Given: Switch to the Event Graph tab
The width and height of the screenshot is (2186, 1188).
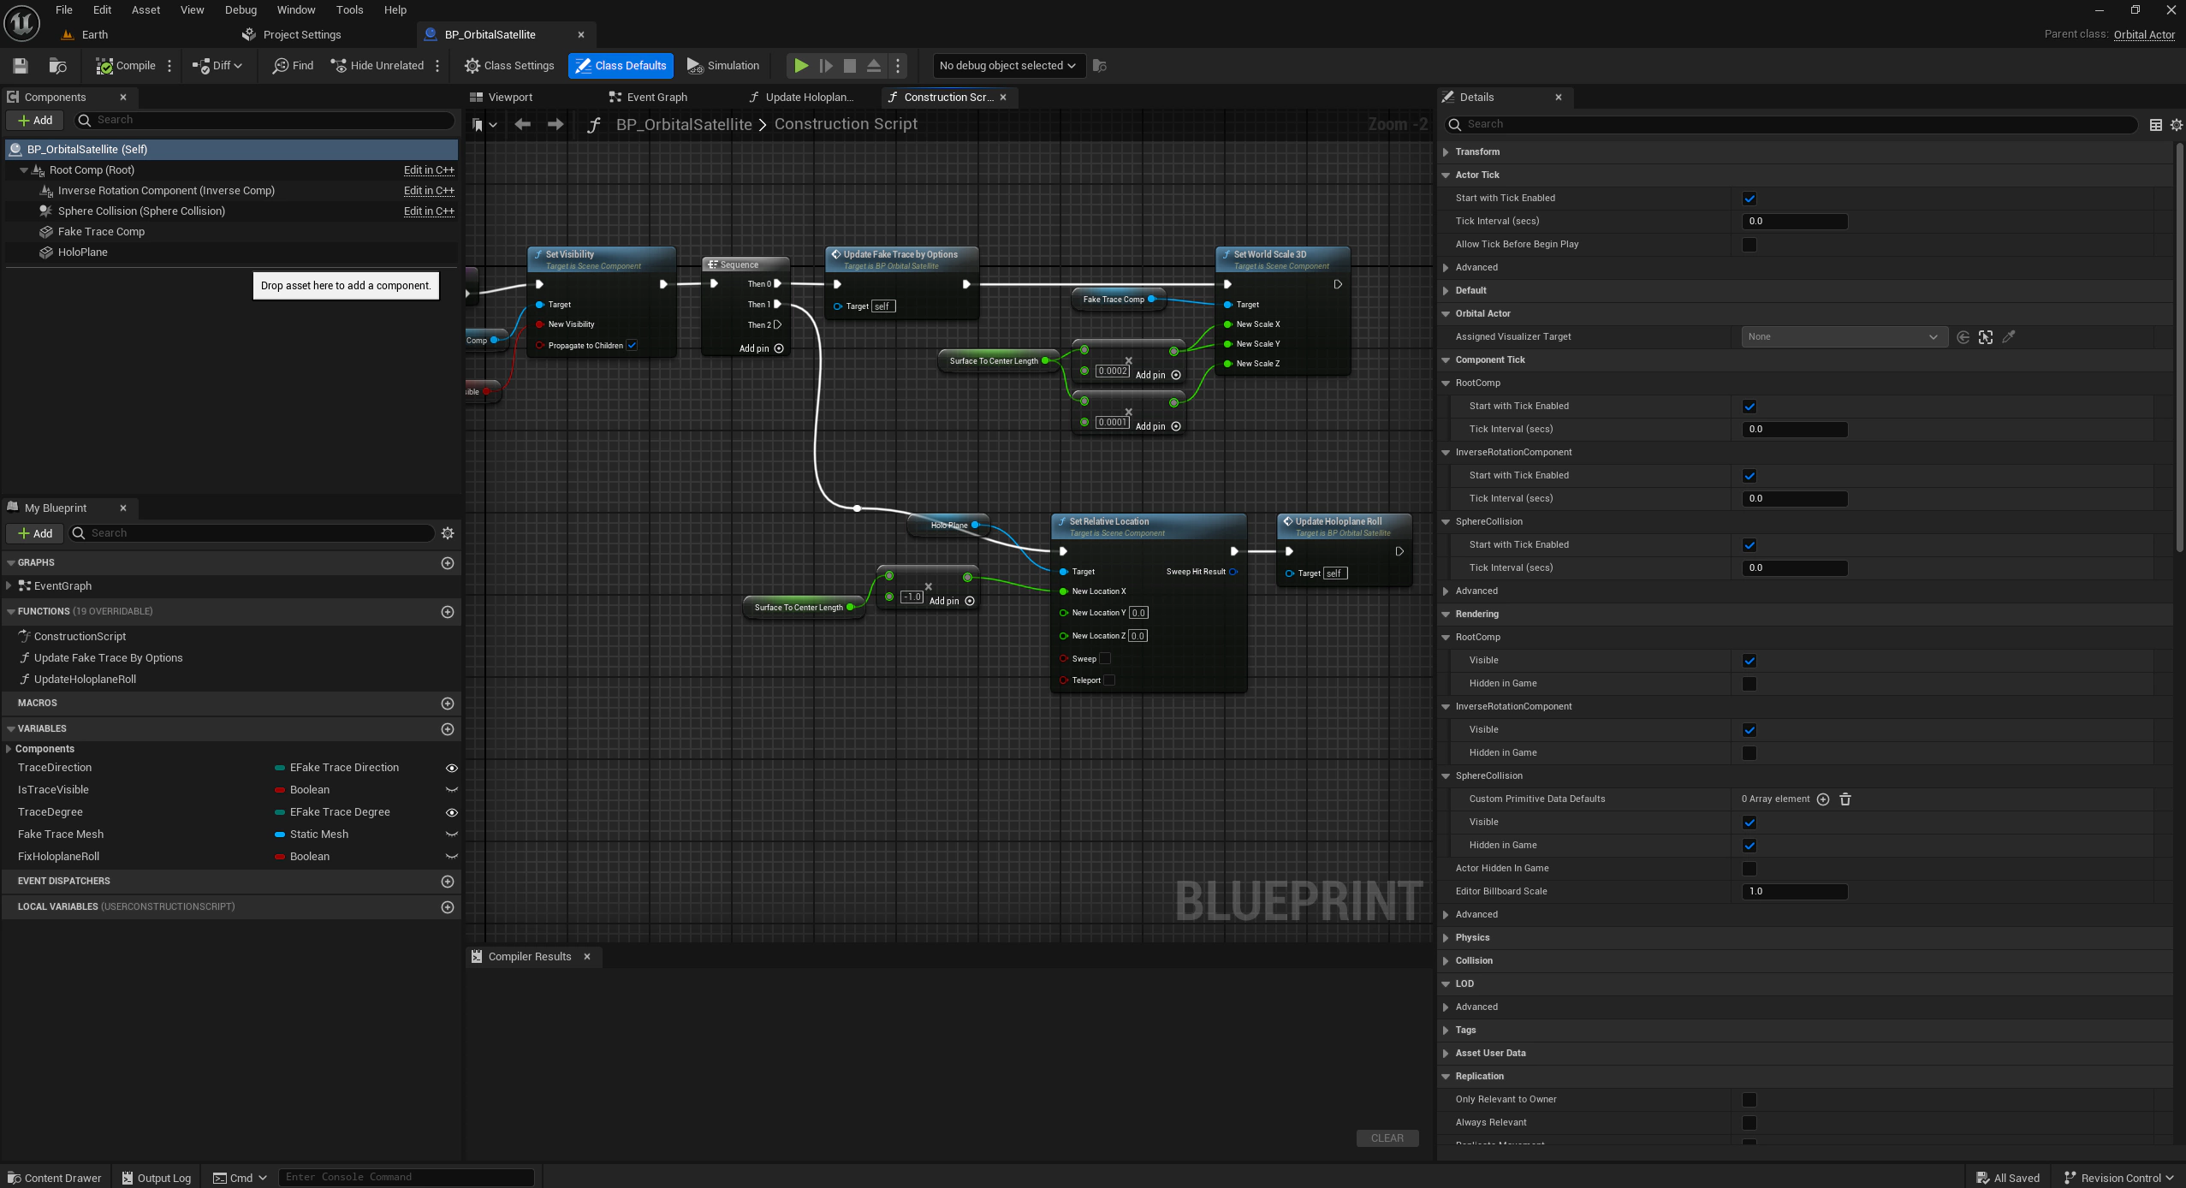Looking at the screenshot, I should (648, 98).
